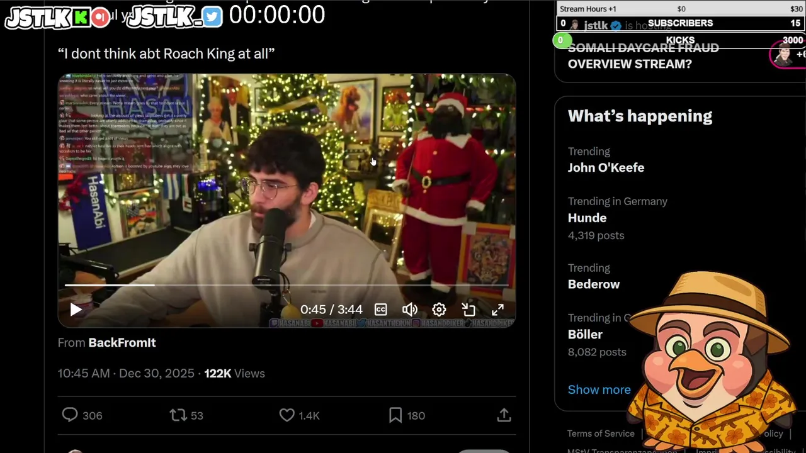Image resolution: width=806 pixels, height=453 pixels.
Task: Enter fullscreen video mode
Action: [497, 310]
